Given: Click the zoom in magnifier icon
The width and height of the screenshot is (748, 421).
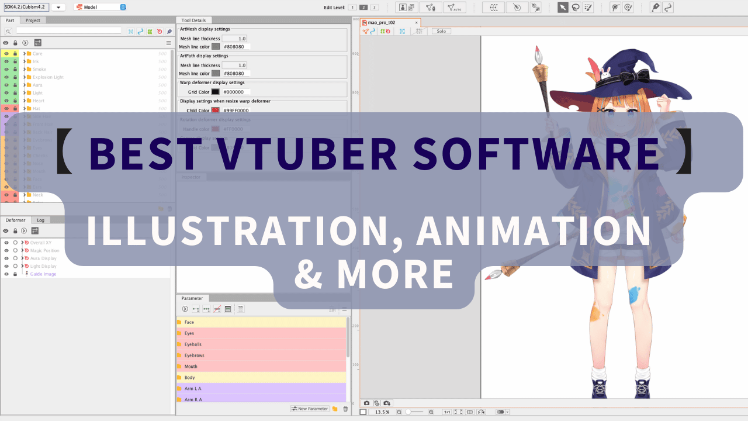Looking at the screenshot, I should tap(431, 412).
